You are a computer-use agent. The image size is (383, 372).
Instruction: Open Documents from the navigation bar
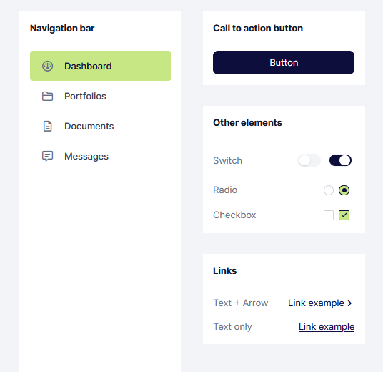[101, 126]
